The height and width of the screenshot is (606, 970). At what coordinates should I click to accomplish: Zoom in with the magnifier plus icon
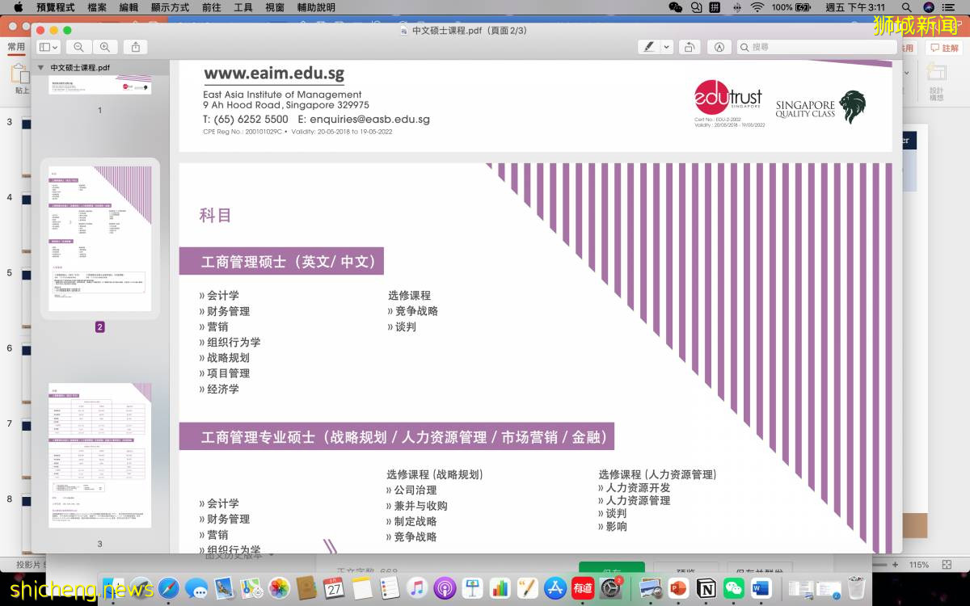click(x=105, y=47)
